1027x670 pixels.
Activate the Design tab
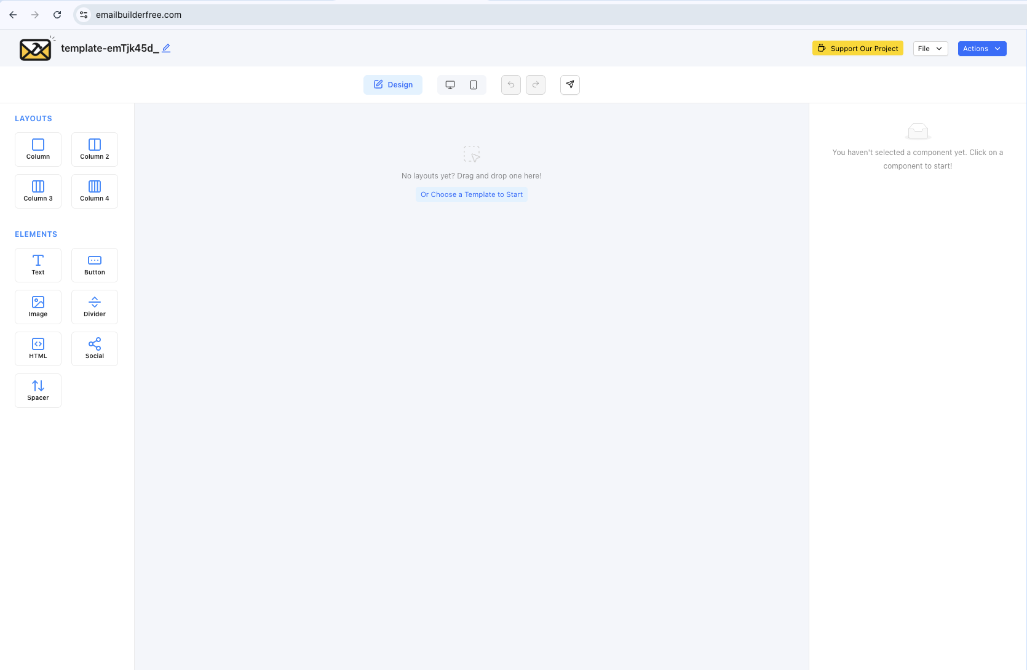(x=393, y=85)
